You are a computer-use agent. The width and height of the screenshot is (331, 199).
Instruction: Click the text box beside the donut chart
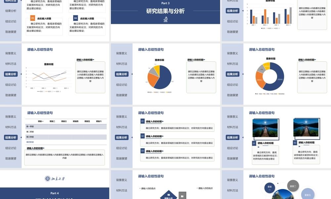(x=312, y=77)
